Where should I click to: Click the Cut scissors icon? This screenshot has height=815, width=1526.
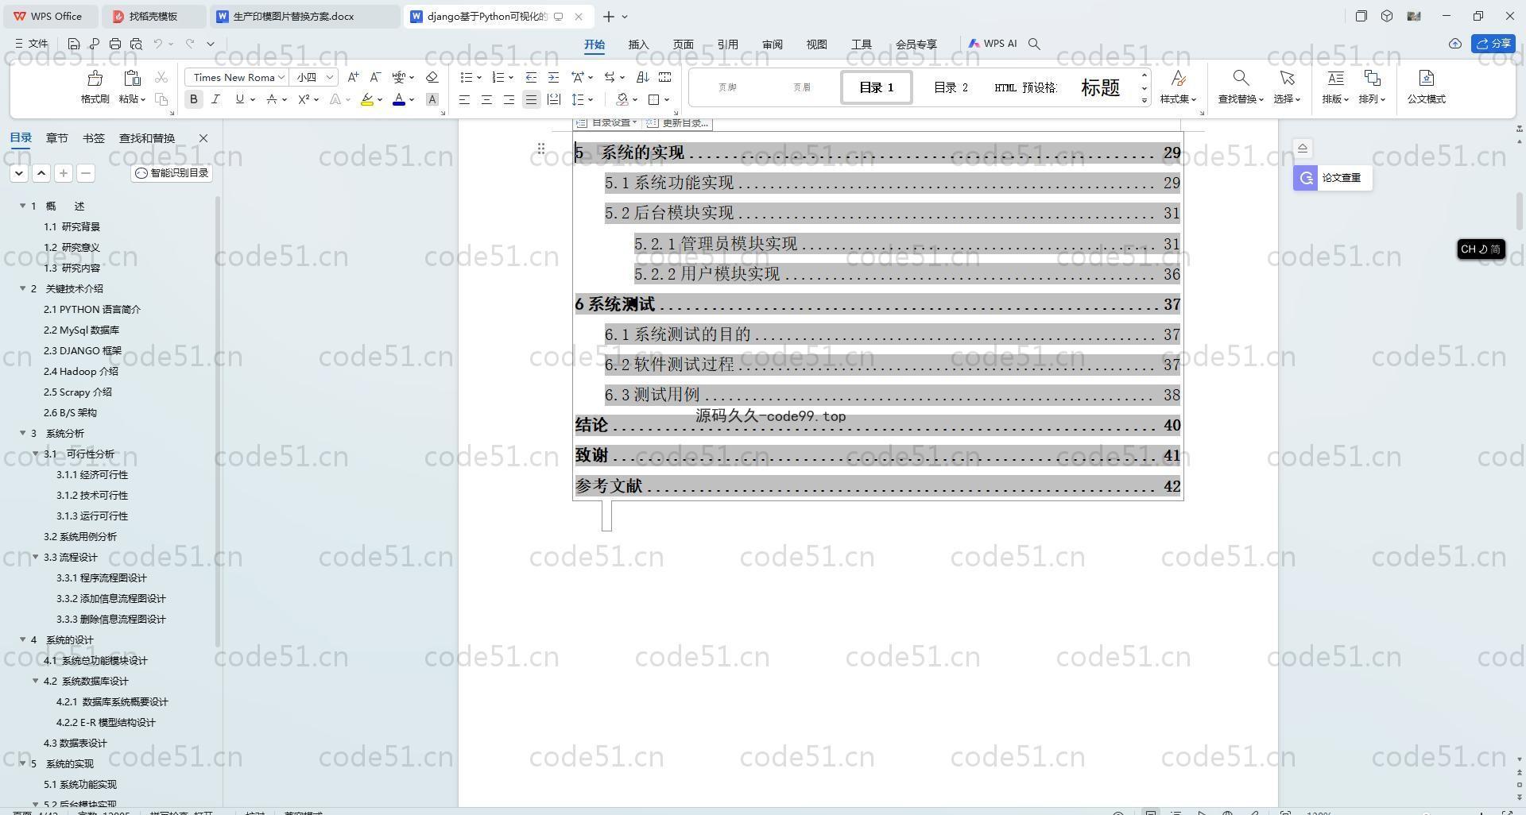pyautogui.click(x=161, y=77)
